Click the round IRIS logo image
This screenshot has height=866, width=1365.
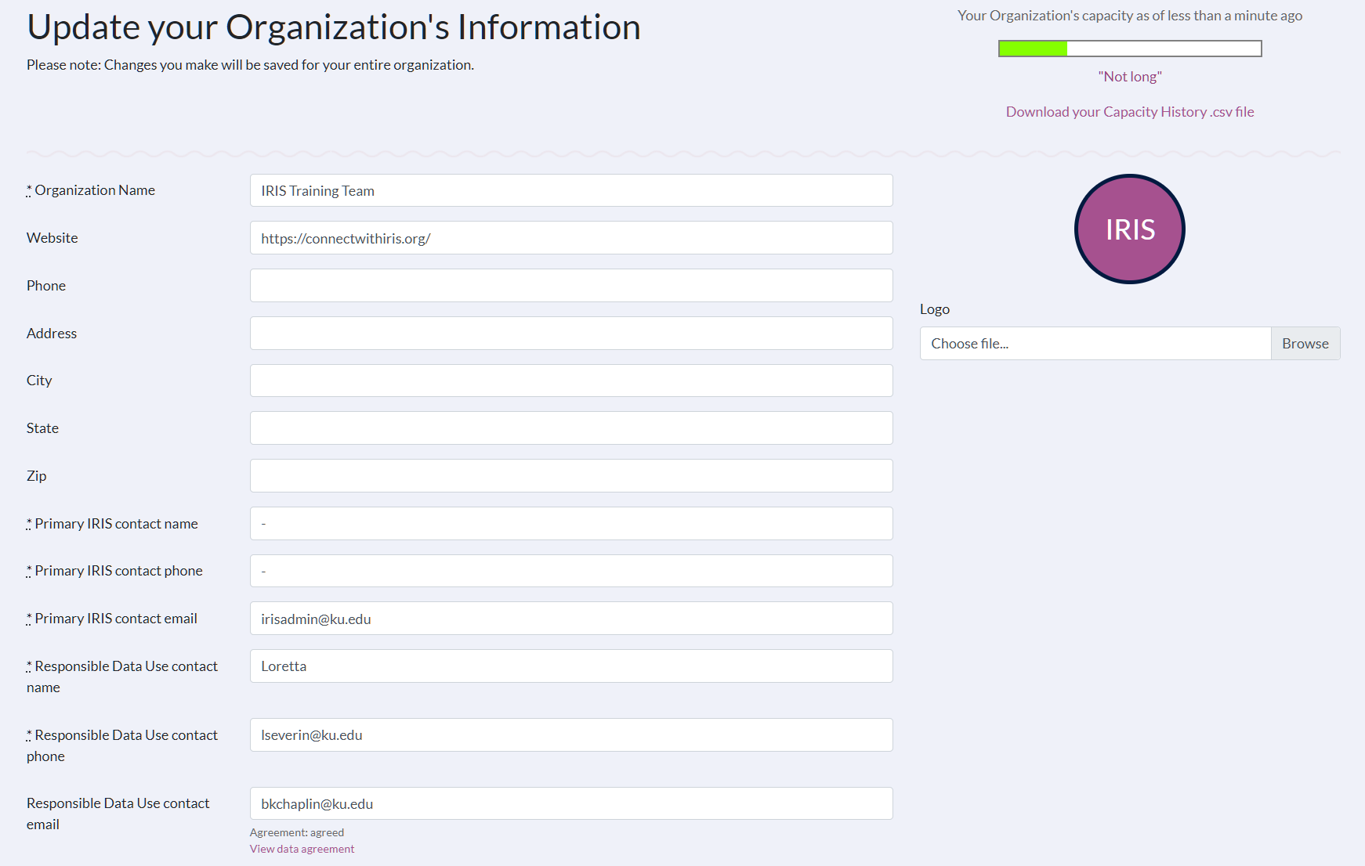(x=1129, y=229)
